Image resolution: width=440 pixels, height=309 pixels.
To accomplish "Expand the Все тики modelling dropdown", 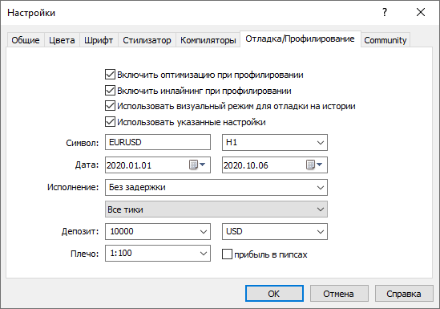I will [216, 209].
